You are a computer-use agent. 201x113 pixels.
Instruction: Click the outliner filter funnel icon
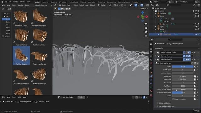[194, 5]
